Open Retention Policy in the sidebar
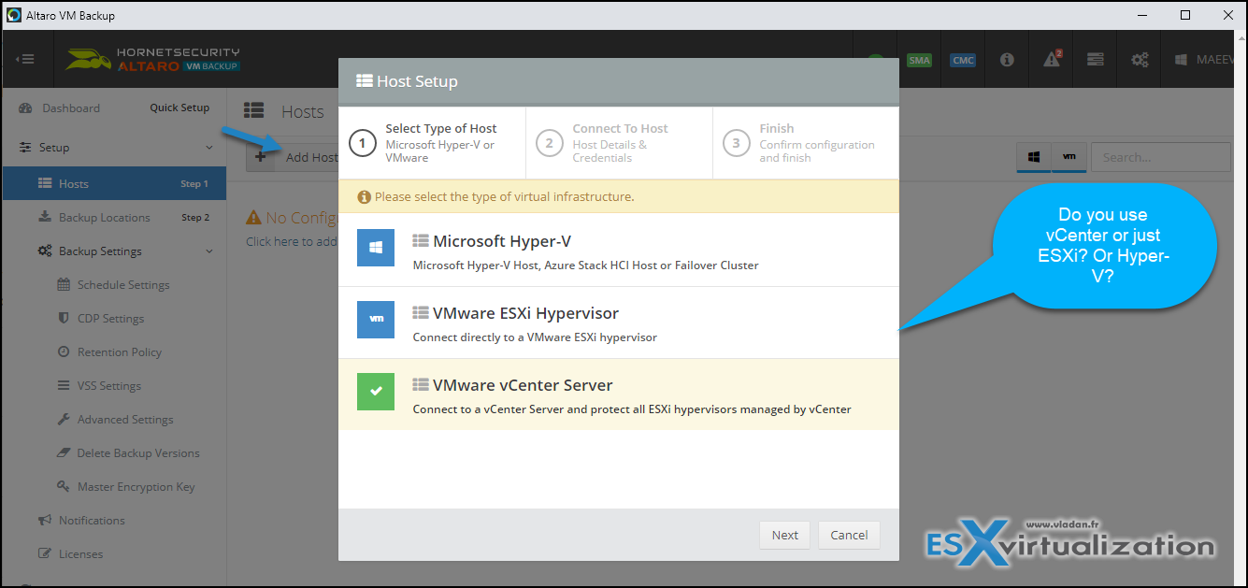 point(119,352)
